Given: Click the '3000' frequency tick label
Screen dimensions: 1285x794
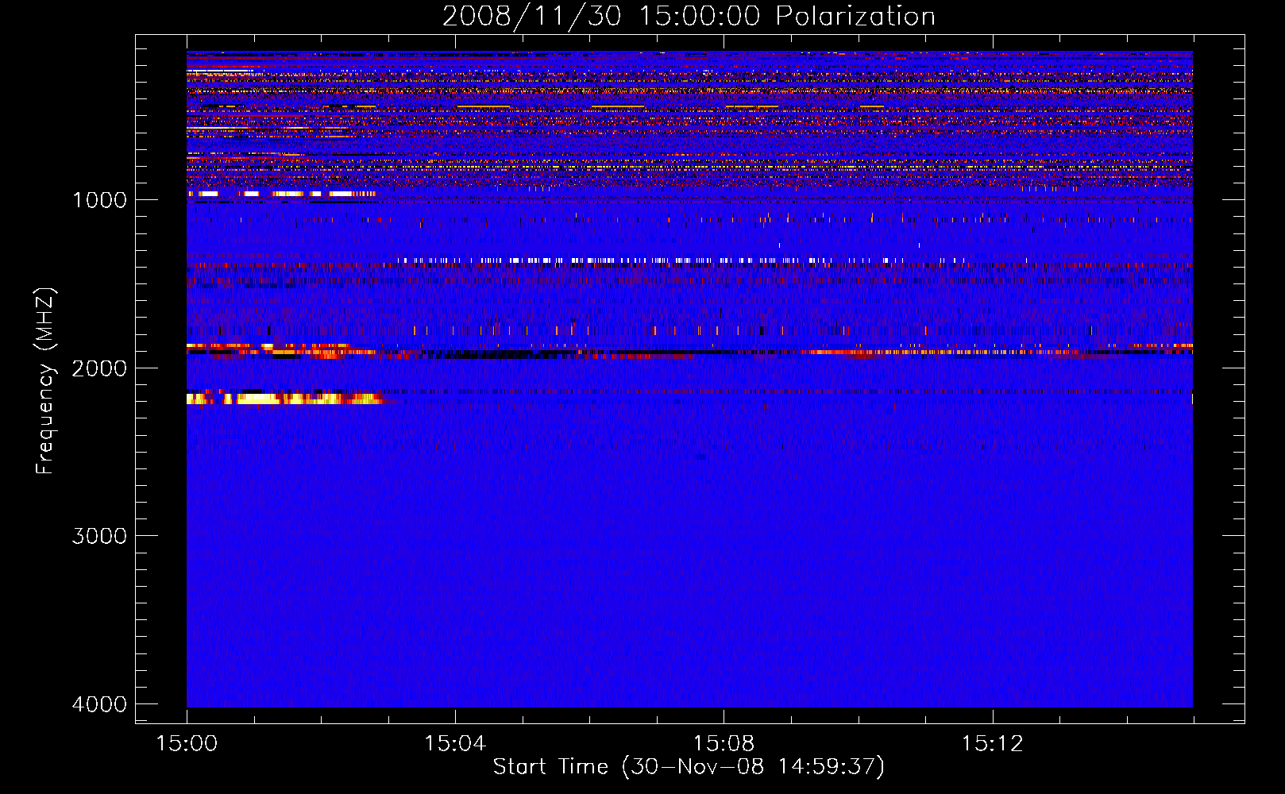Looking at the screenshot, I should point(99,536).
